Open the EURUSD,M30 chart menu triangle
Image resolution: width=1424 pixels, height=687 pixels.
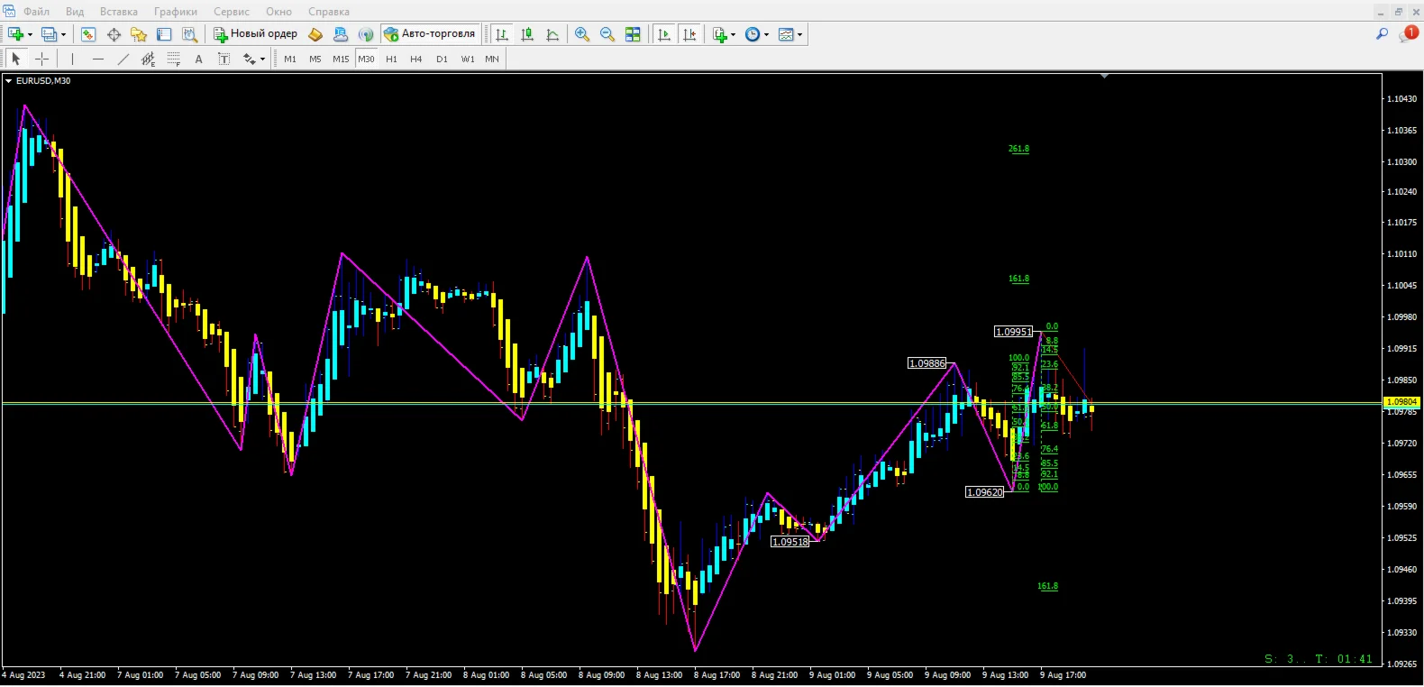click(x=8, y=81)
